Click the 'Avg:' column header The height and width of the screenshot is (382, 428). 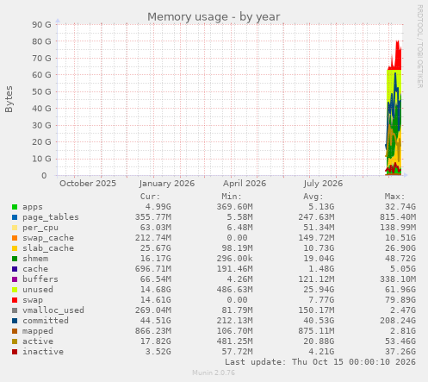click(x=313, y=197)
